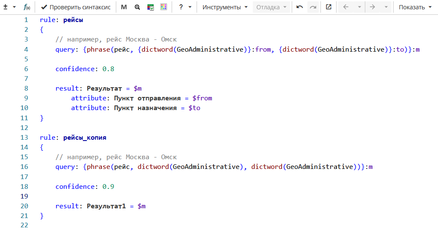Click confidence value 0.8

108,69
